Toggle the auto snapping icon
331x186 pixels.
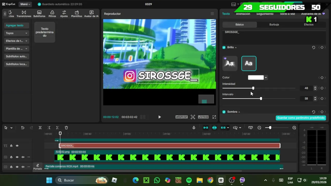click(x=214, y=128)
